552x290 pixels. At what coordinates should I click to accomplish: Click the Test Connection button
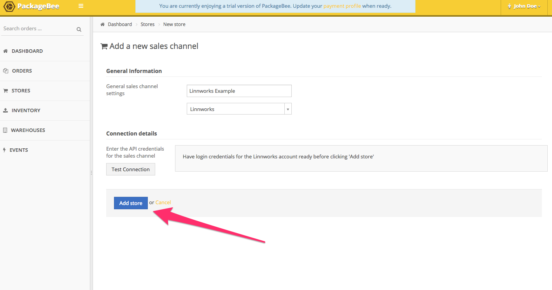pyautogui.click(x=131, y=169)
